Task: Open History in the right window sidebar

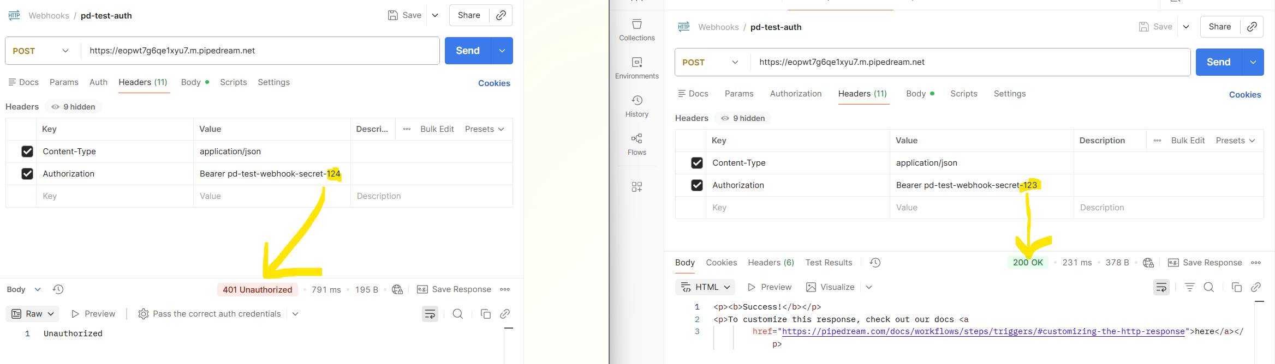Action: pyautogui.click(x=636, y=107)
